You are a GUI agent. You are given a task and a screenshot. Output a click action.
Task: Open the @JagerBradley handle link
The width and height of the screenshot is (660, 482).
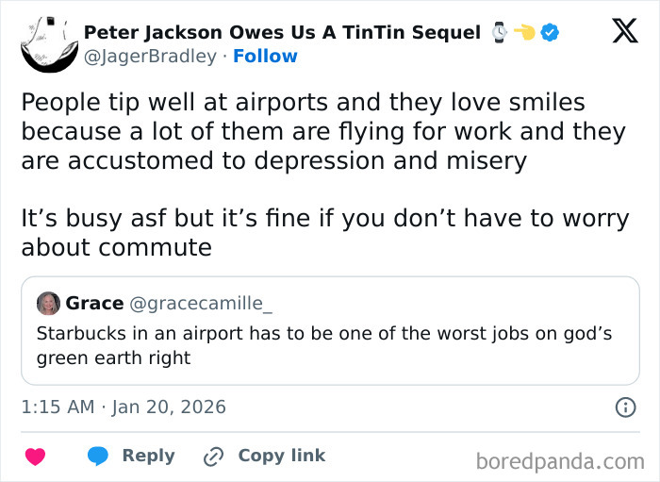click(151, 56)
